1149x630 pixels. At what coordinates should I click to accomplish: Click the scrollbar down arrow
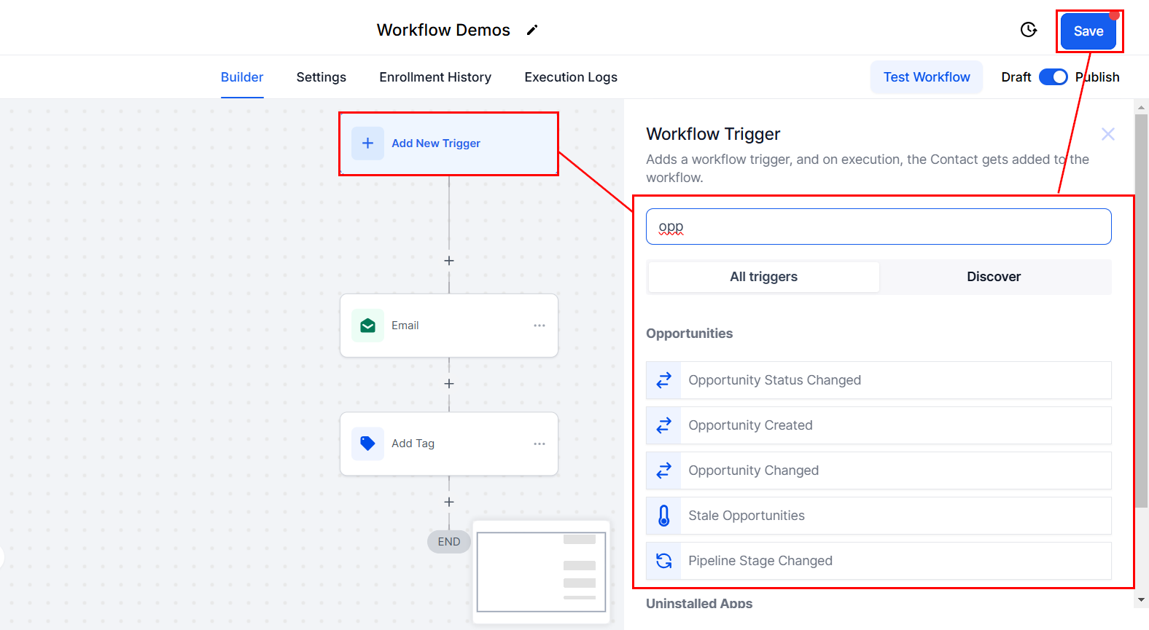pos(1142,600)
